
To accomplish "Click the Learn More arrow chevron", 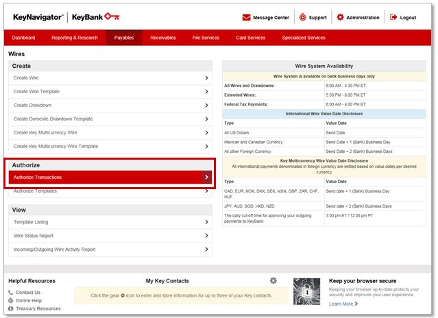I will [x=356, y=304].
